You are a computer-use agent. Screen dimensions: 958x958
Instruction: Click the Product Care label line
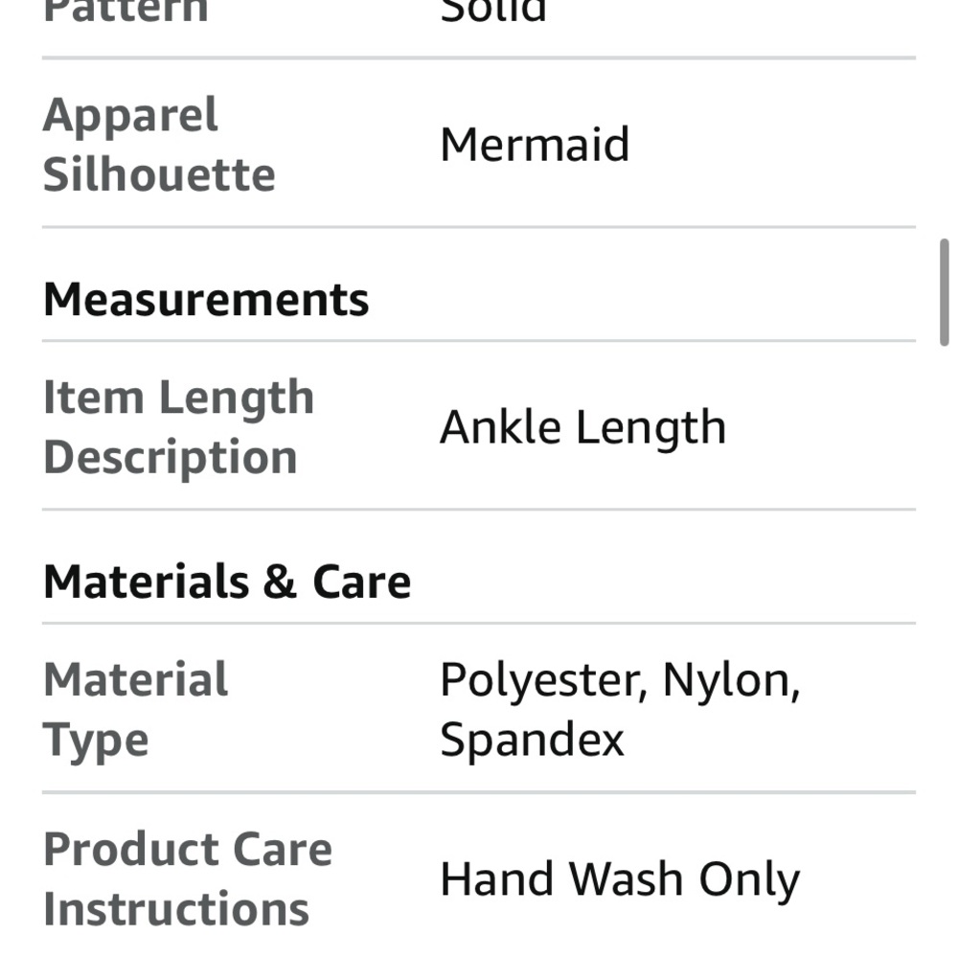click(x=188, y=850)
